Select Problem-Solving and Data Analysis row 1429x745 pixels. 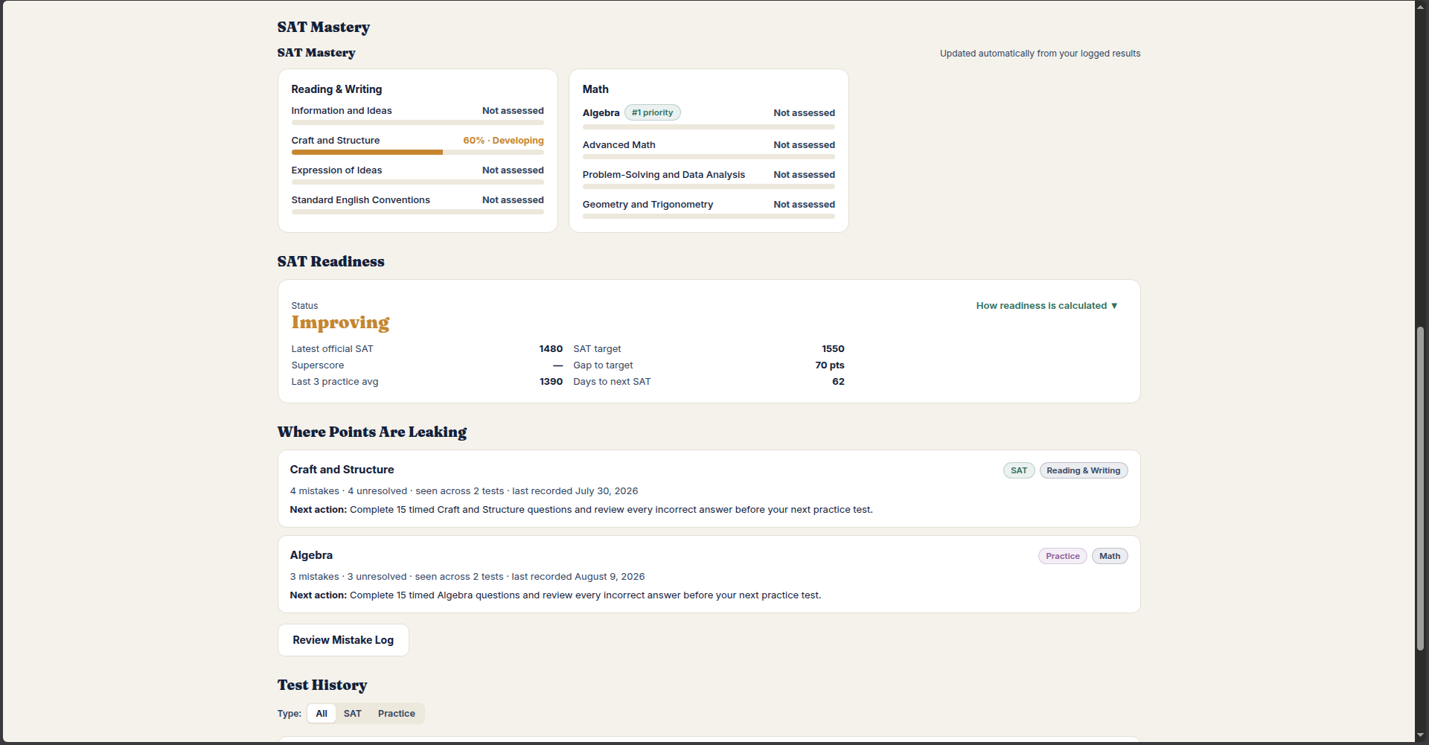tap(709, 179)
